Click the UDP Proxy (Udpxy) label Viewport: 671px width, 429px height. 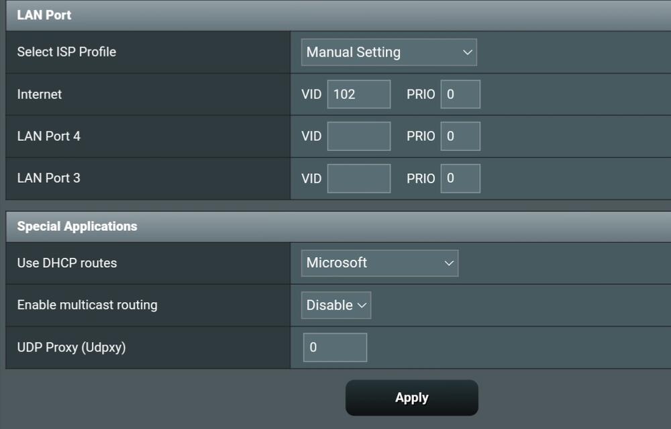(71, 347)
